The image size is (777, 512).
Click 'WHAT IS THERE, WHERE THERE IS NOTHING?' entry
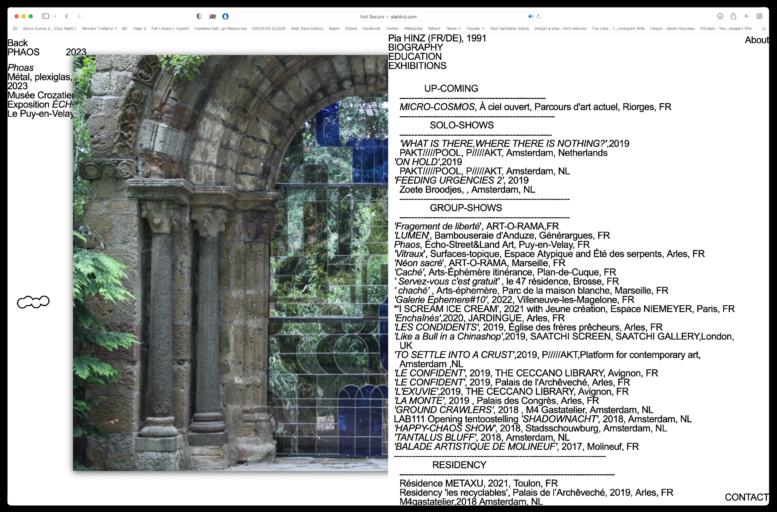[515, 143]
